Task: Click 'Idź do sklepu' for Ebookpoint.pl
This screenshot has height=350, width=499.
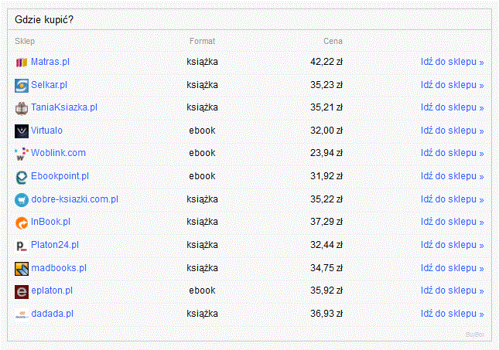Action: 453,176
